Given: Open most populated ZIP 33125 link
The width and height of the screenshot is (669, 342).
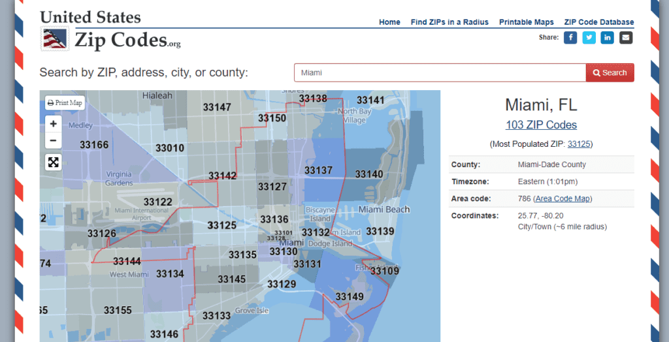Looking at the screenshot, I should pos(579,144).
